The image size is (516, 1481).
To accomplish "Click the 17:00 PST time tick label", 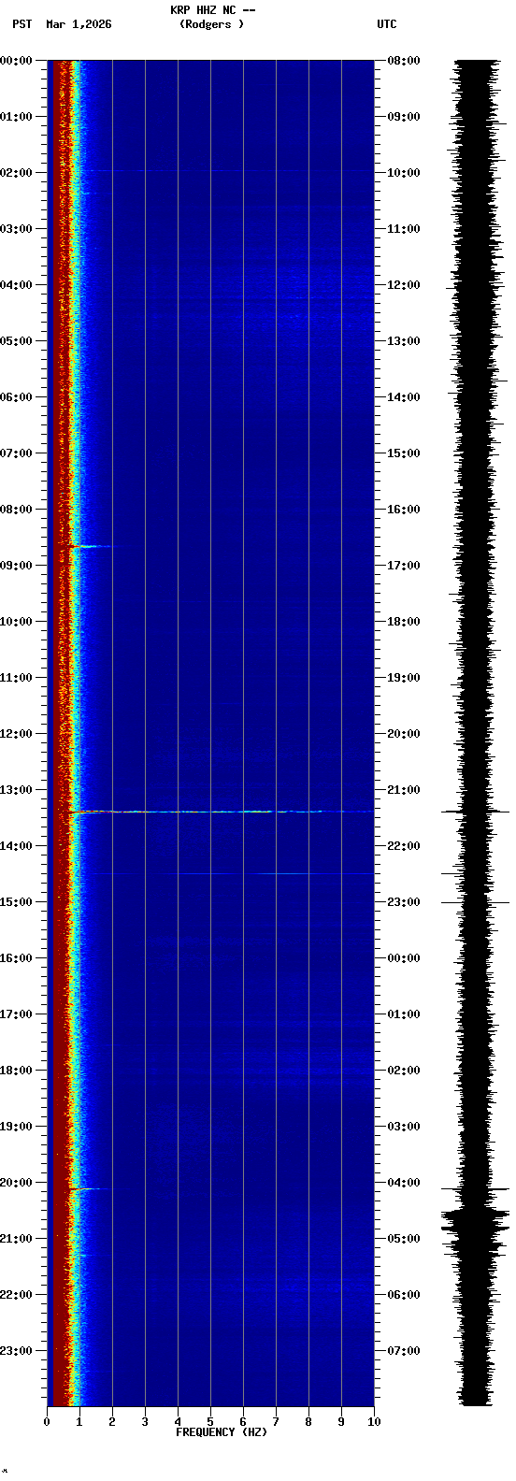I will click(x=16, y=1014).
